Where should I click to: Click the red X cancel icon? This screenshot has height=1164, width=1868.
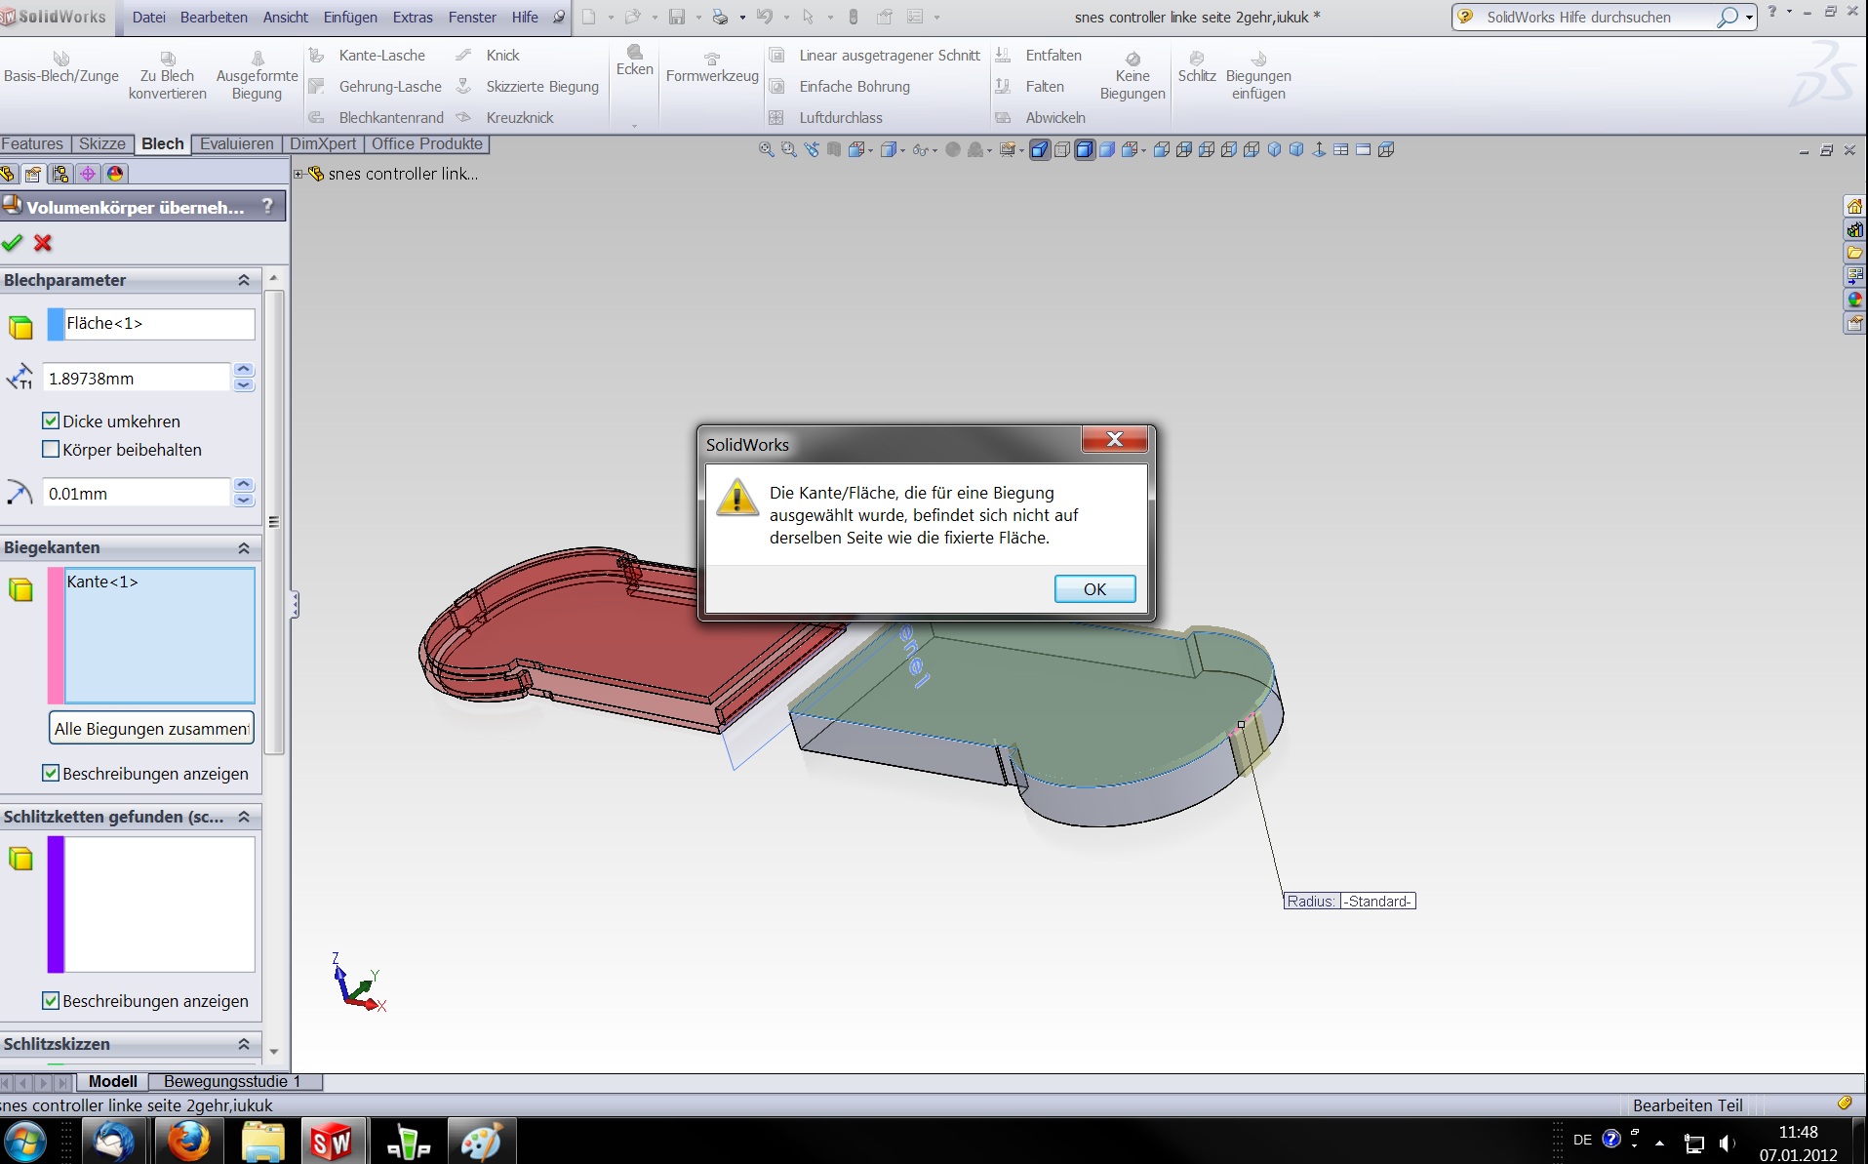(43, 243)
